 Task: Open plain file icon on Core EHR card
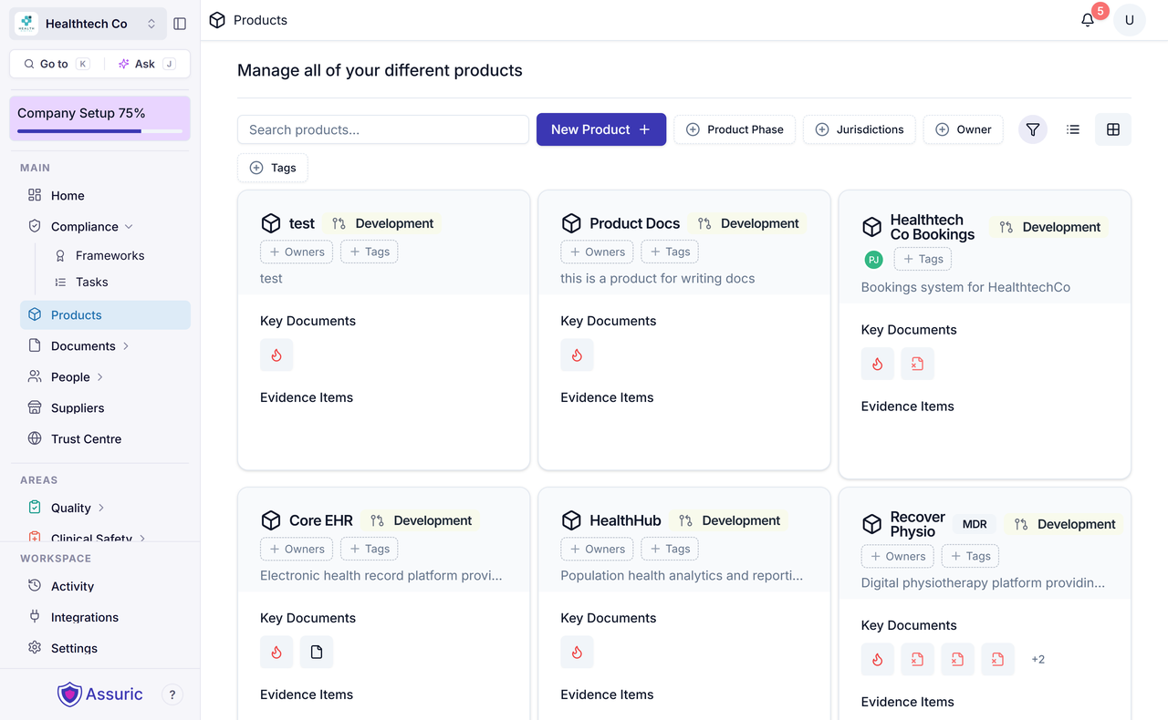click(317, 653)
